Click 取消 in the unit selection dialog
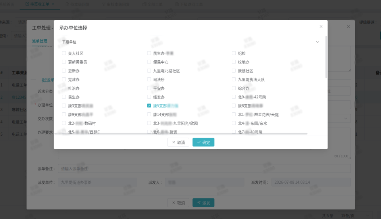The width and height of the screenshot is (381, 219). tap(178, 142)
